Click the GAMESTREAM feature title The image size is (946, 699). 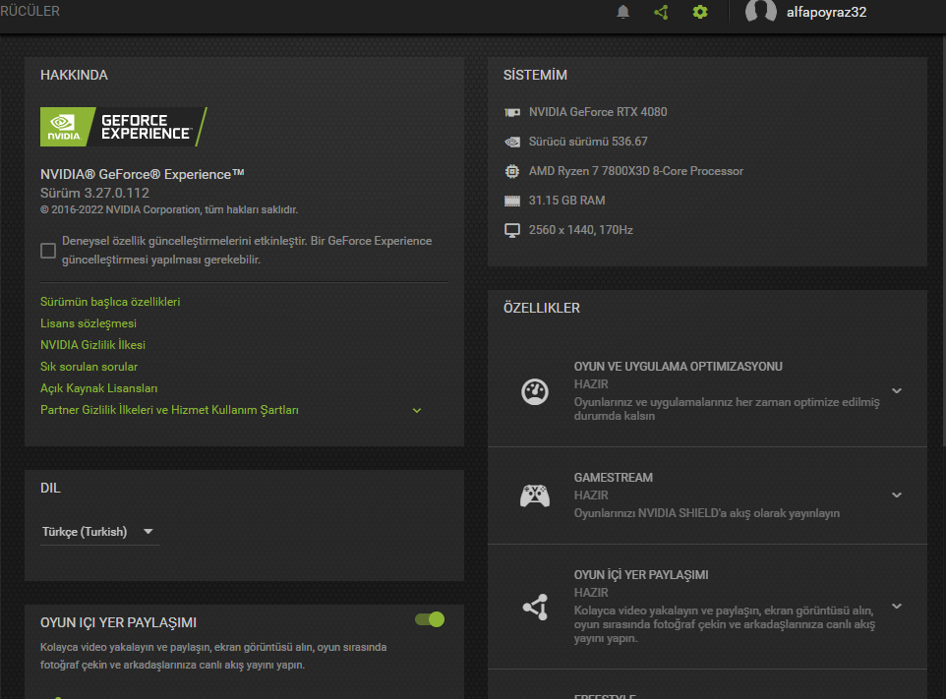pyautogui.click(x=614, y=478)
